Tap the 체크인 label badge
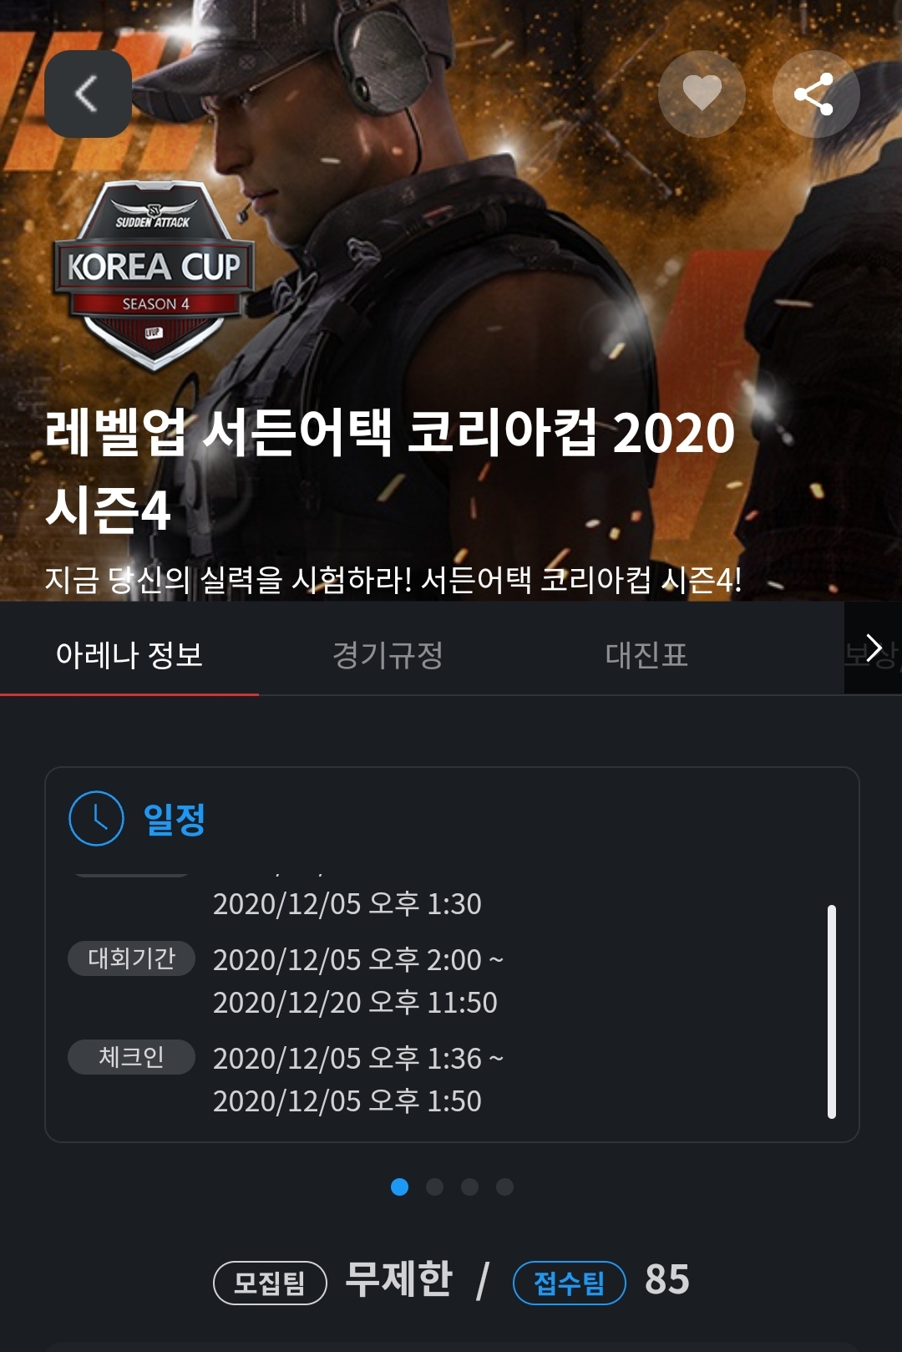 (131, 1056)
